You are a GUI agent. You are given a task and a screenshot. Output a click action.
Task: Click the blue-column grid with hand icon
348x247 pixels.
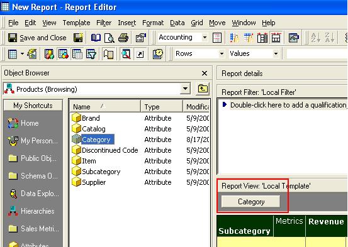[x=234, y=38]
